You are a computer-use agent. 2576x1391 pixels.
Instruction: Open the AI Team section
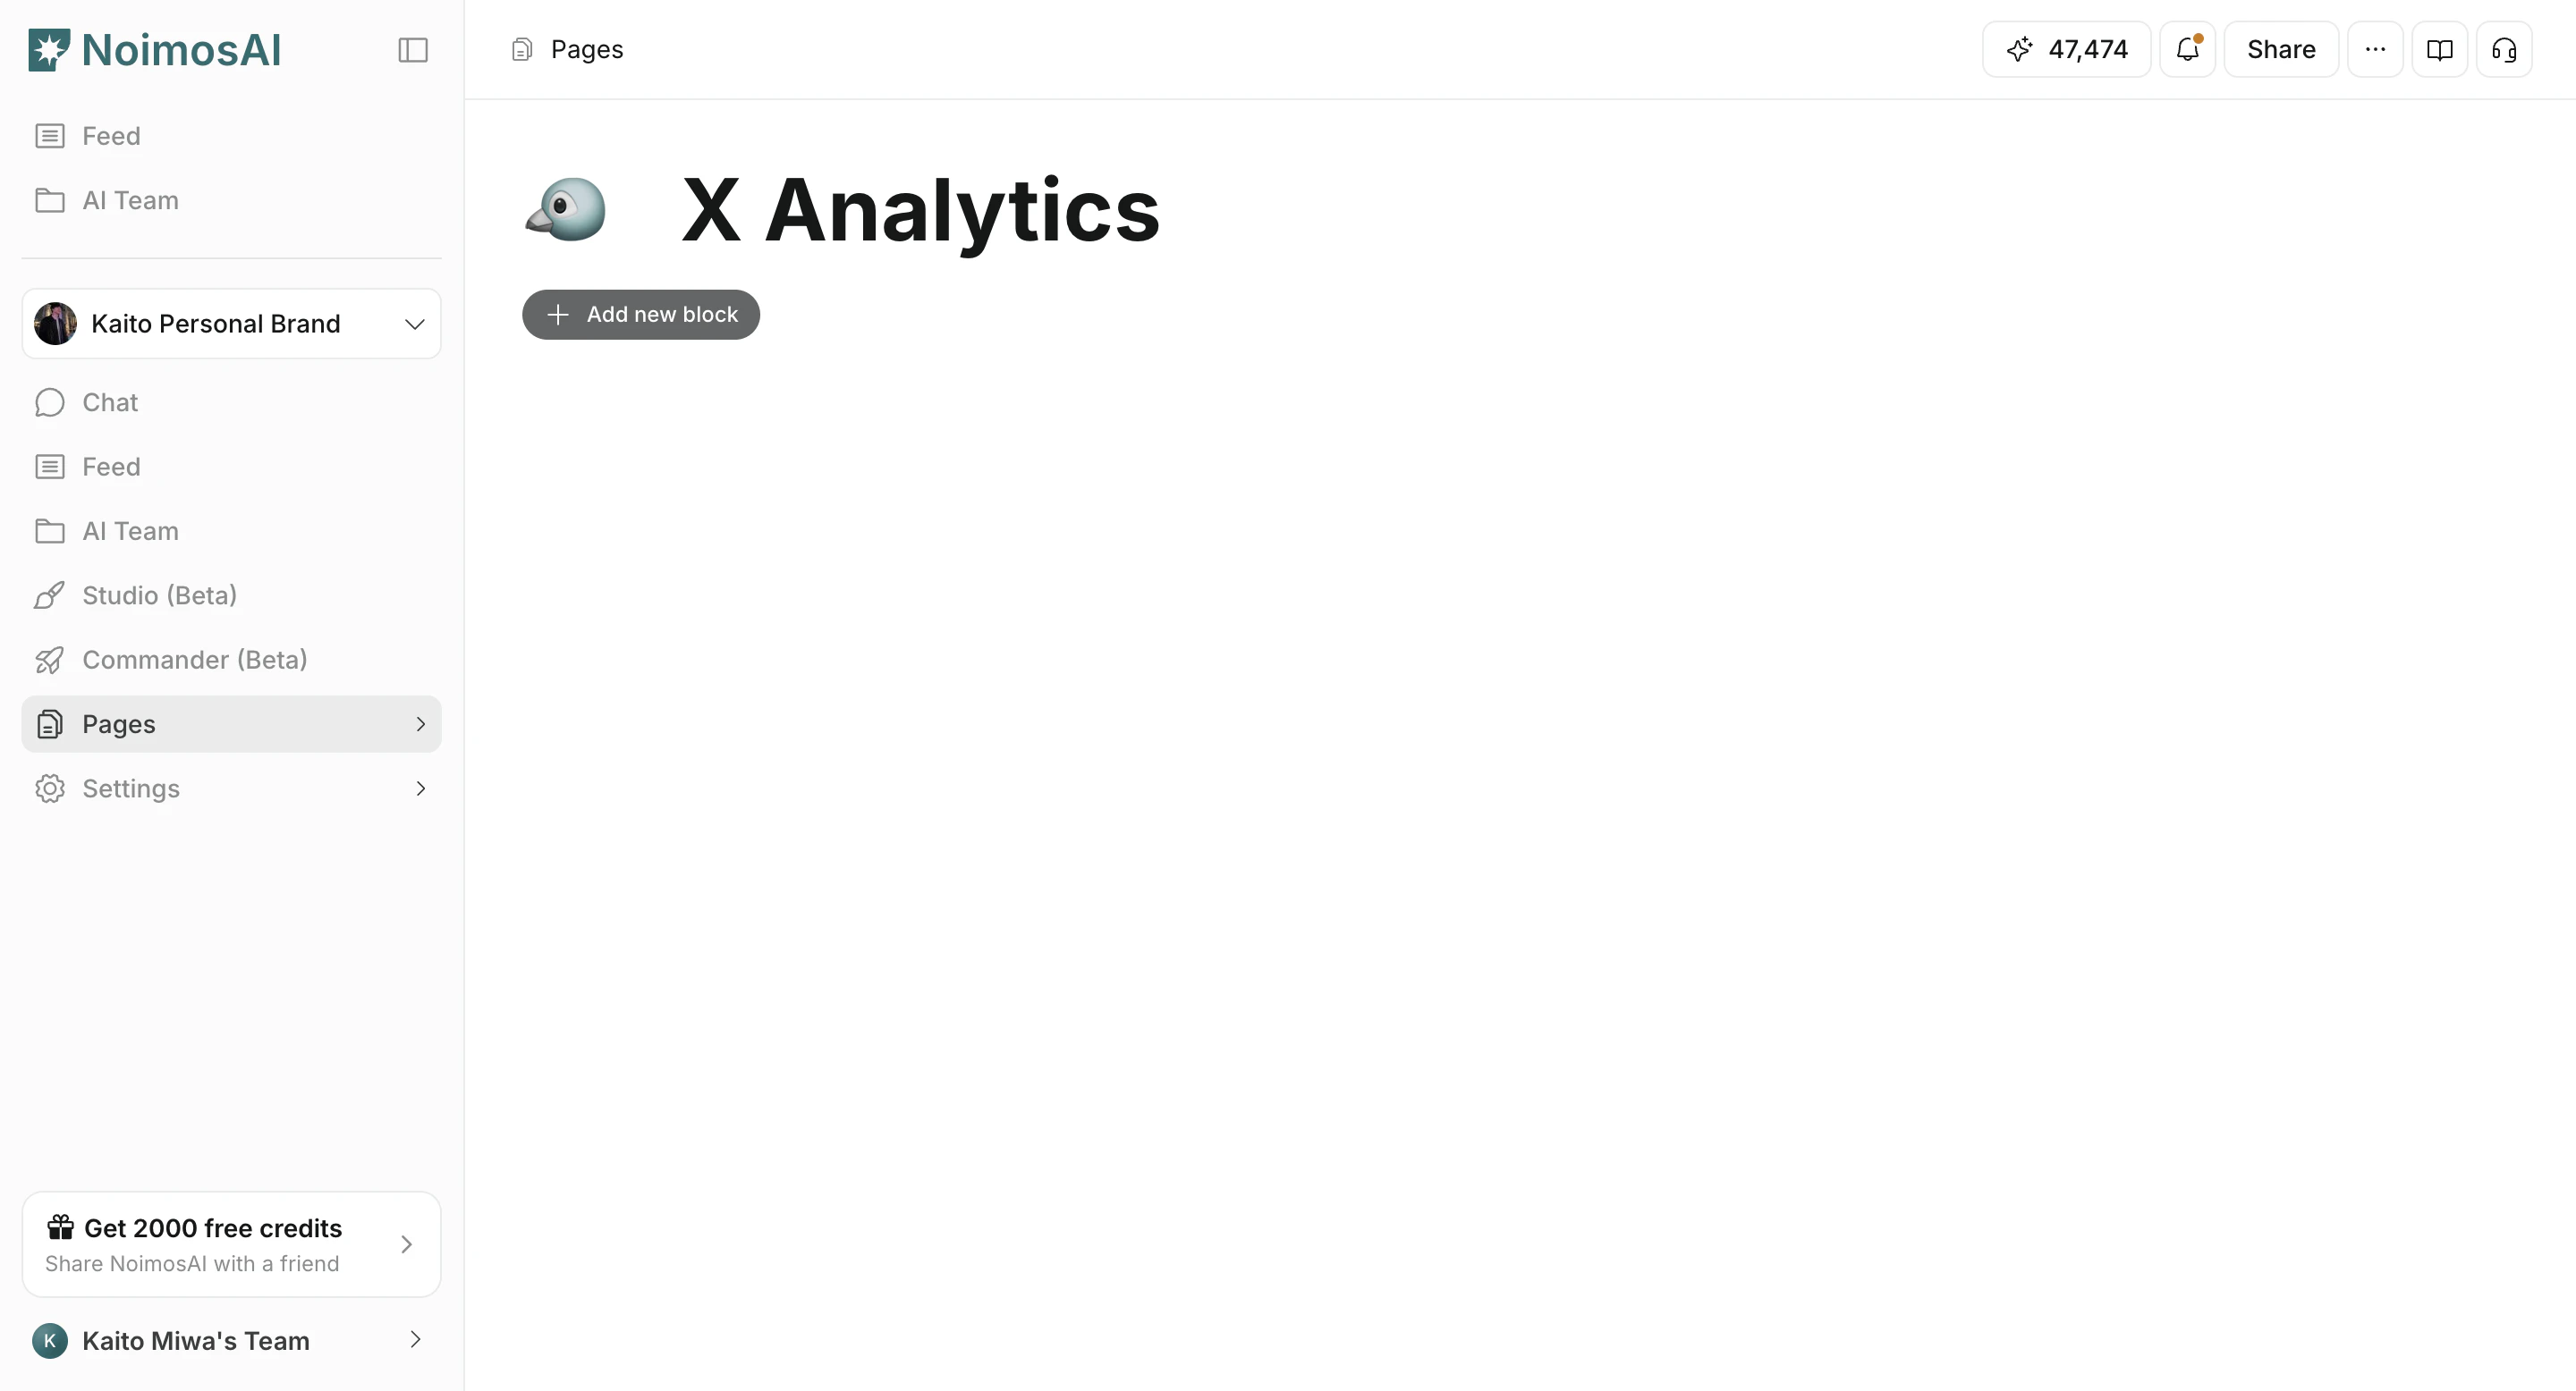[130, 531]
